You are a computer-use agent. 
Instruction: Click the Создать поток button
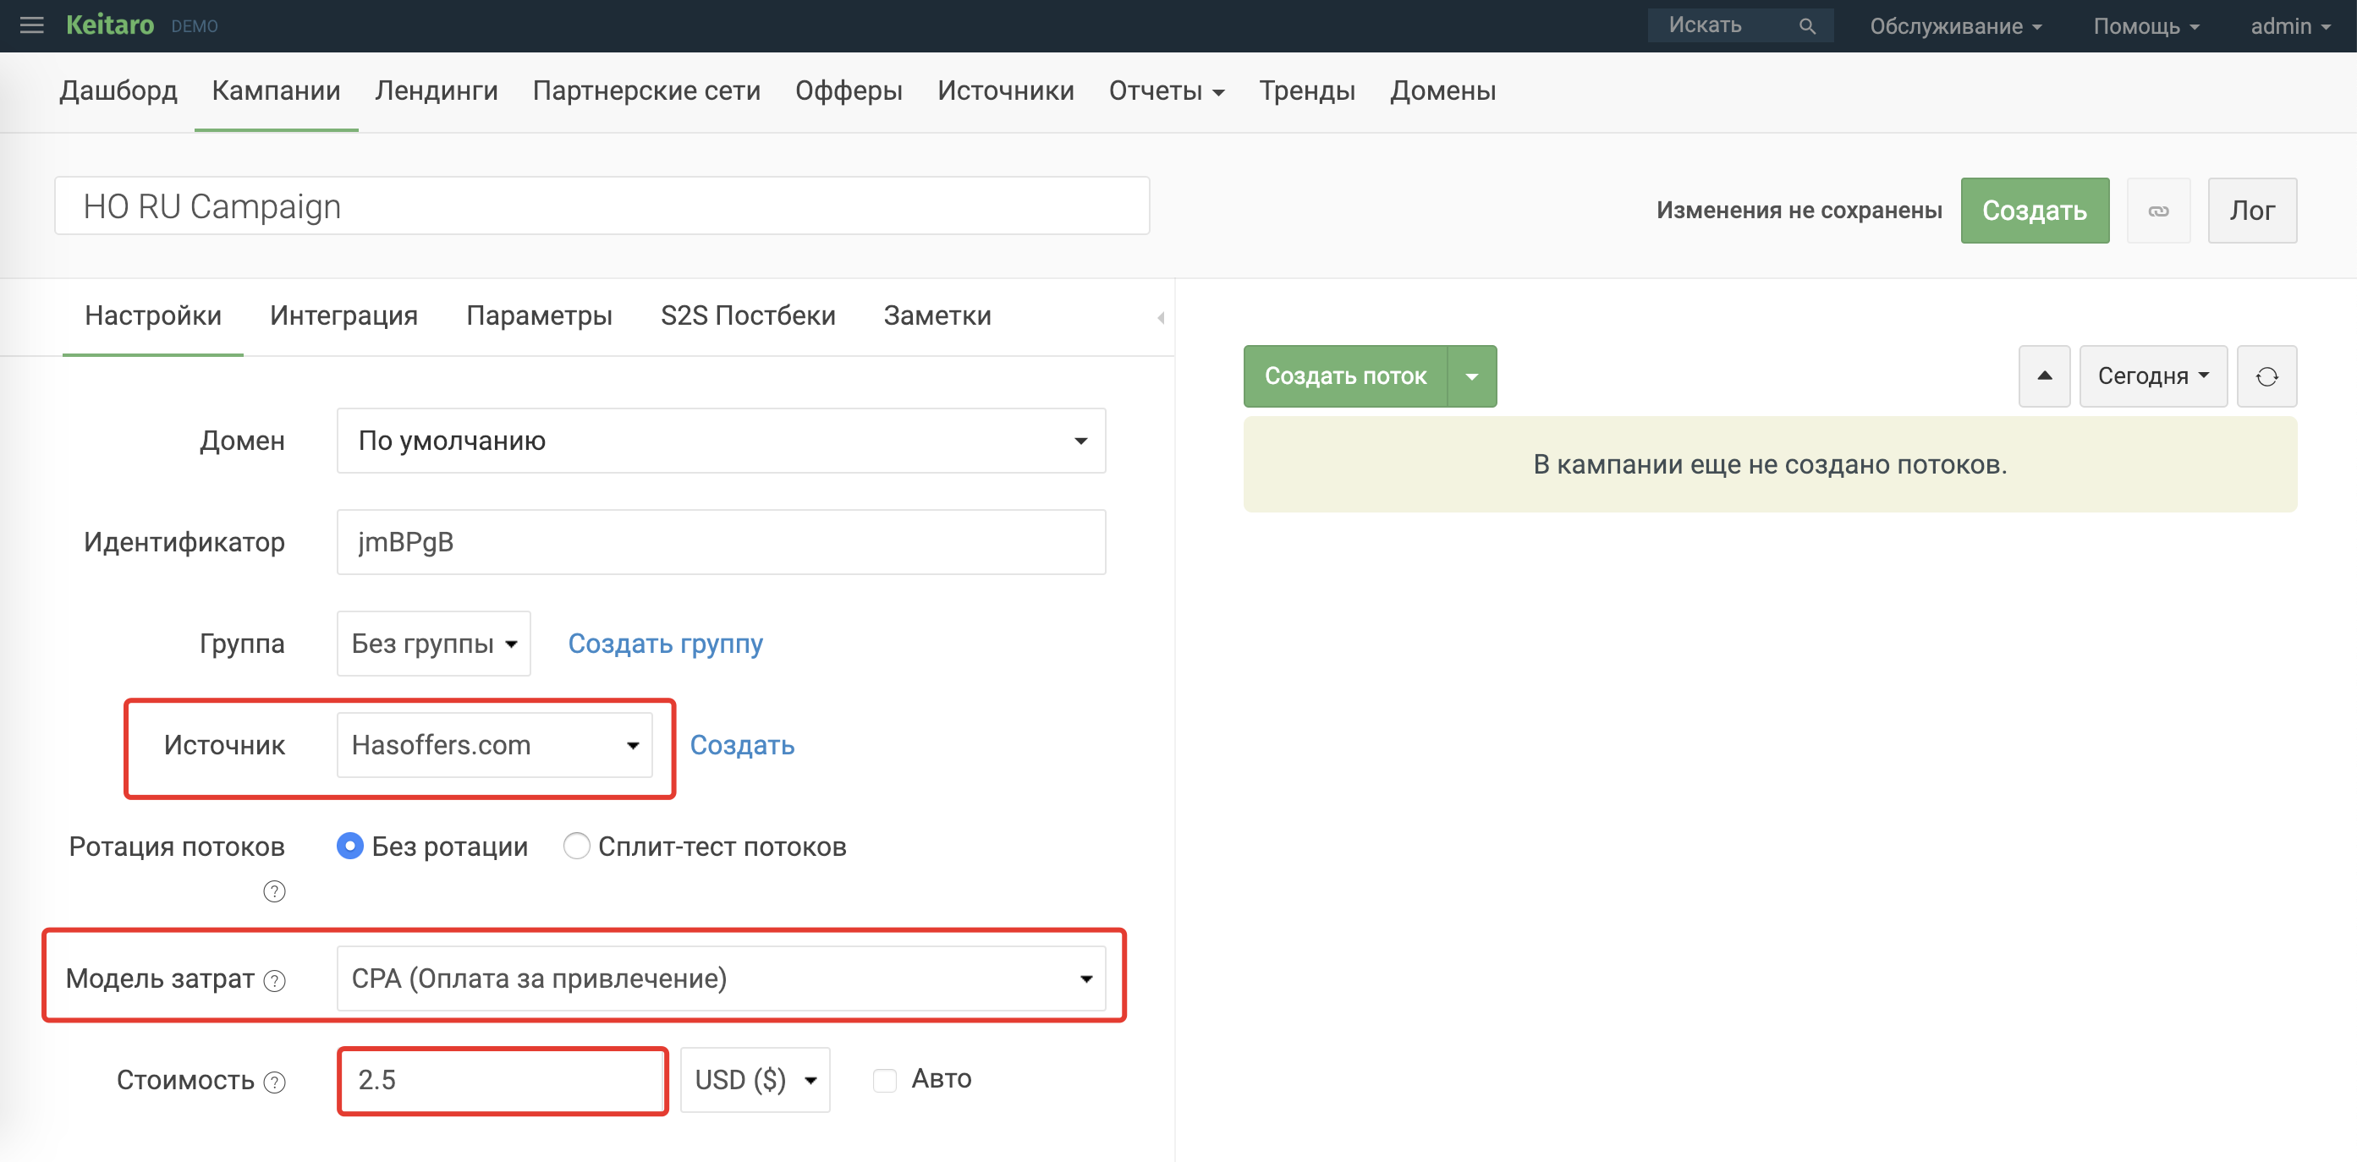point(1345,376)
